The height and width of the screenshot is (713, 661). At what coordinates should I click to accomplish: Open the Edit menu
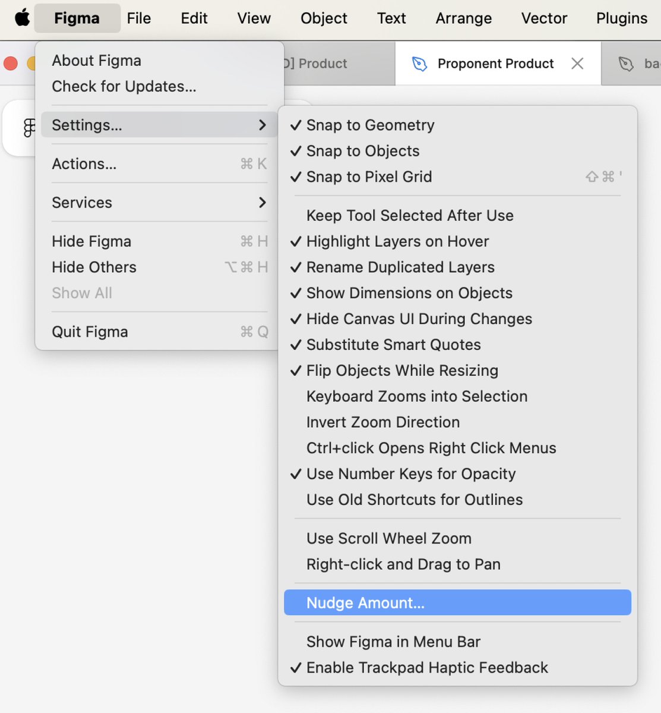tap(194, 18)
